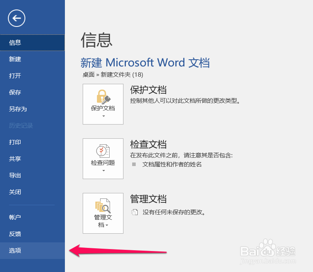313x272 pixels.
Task: Open the 共享 page
Action: tap(32, 159)
